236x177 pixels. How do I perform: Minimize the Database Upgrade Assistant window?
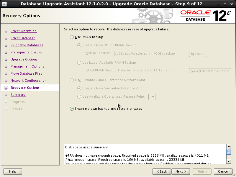click(219, 4)
